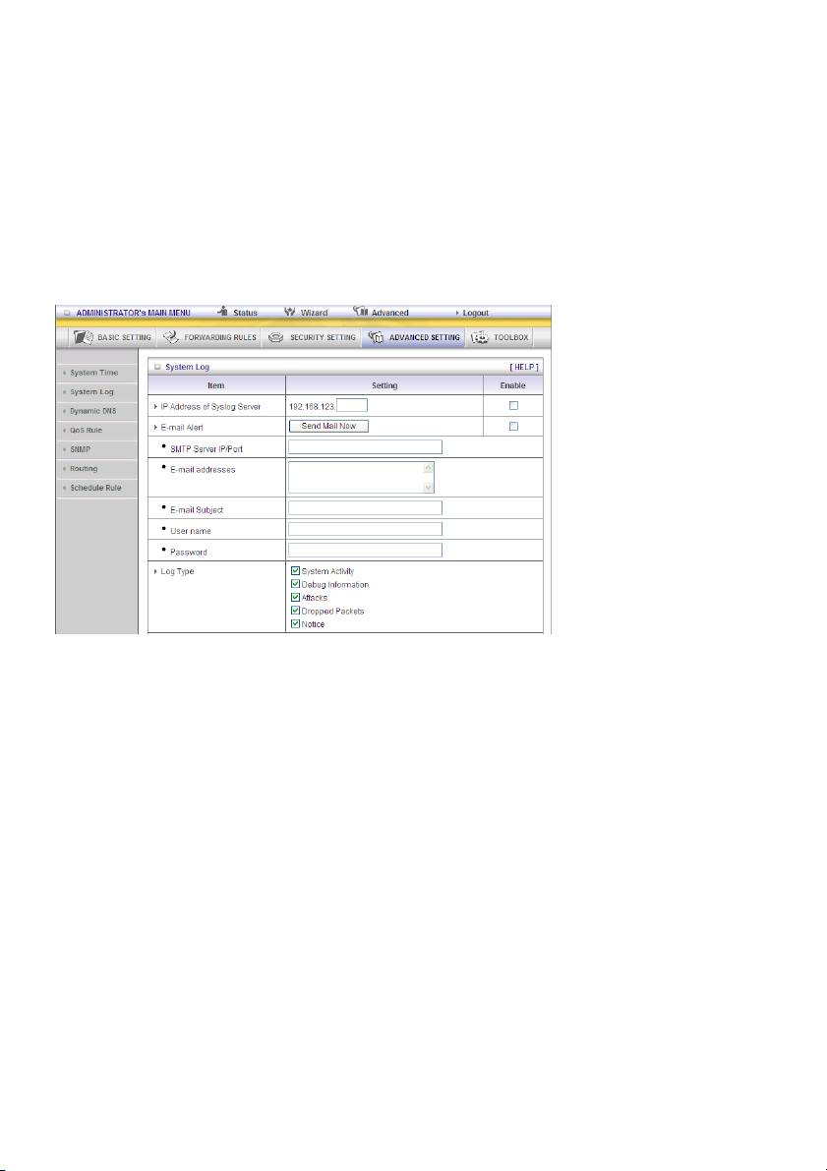Image resolution: width=827 pixels, height=1171 pixels.
Task: Uncheck the Dropped Packets log type
Action: 295,611
